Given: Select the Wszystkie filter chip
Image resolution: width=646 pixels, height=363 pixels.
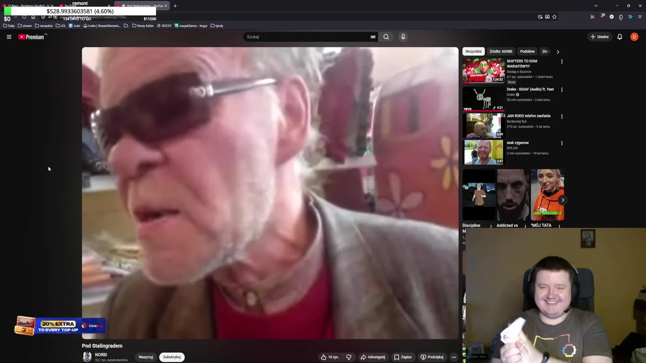Looking at the screenshot, I should point(473,51).
